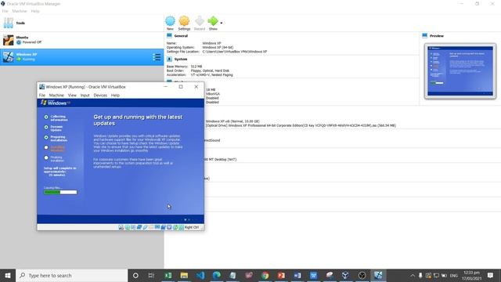Click the hard disk activity status icon
The image size is (501, 282).
pyautogui.click(x=121, y=227)
